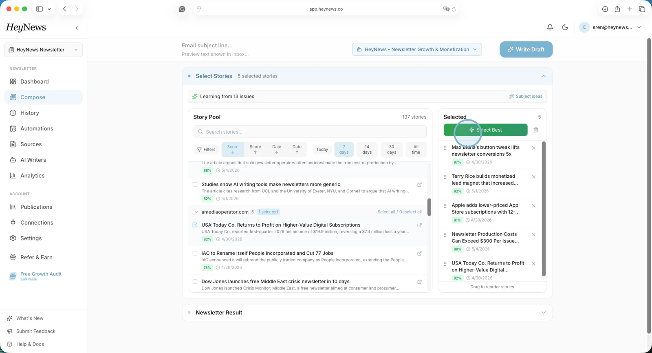Remove Terry Rice story from selected

(533, 177)
